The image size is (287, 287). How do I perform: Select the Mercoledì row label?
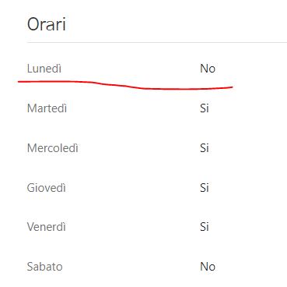pyautogui.click(x=53, y=148)
